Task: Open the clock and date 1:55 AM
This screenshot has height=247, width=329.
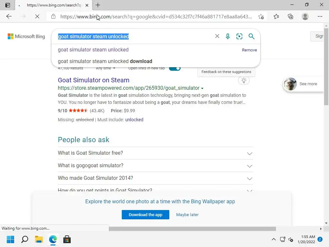Action: point(306,239)
